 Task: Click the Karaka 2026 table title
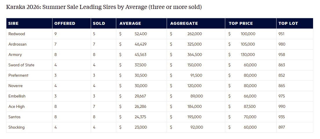(104, 7)
